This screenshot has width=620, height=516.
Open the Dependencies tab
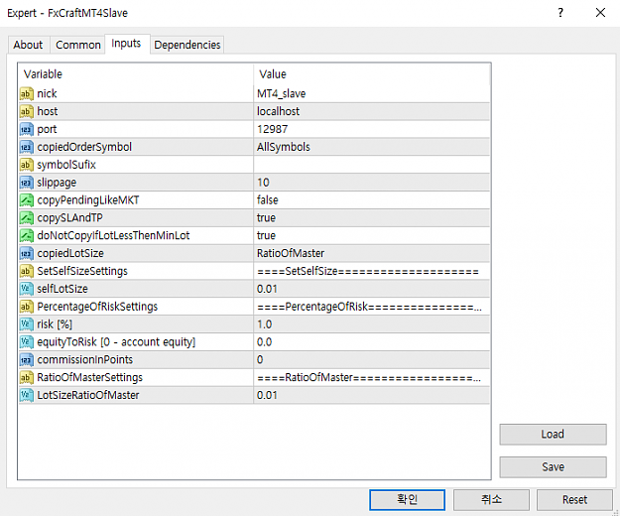(x=187, y=45)
